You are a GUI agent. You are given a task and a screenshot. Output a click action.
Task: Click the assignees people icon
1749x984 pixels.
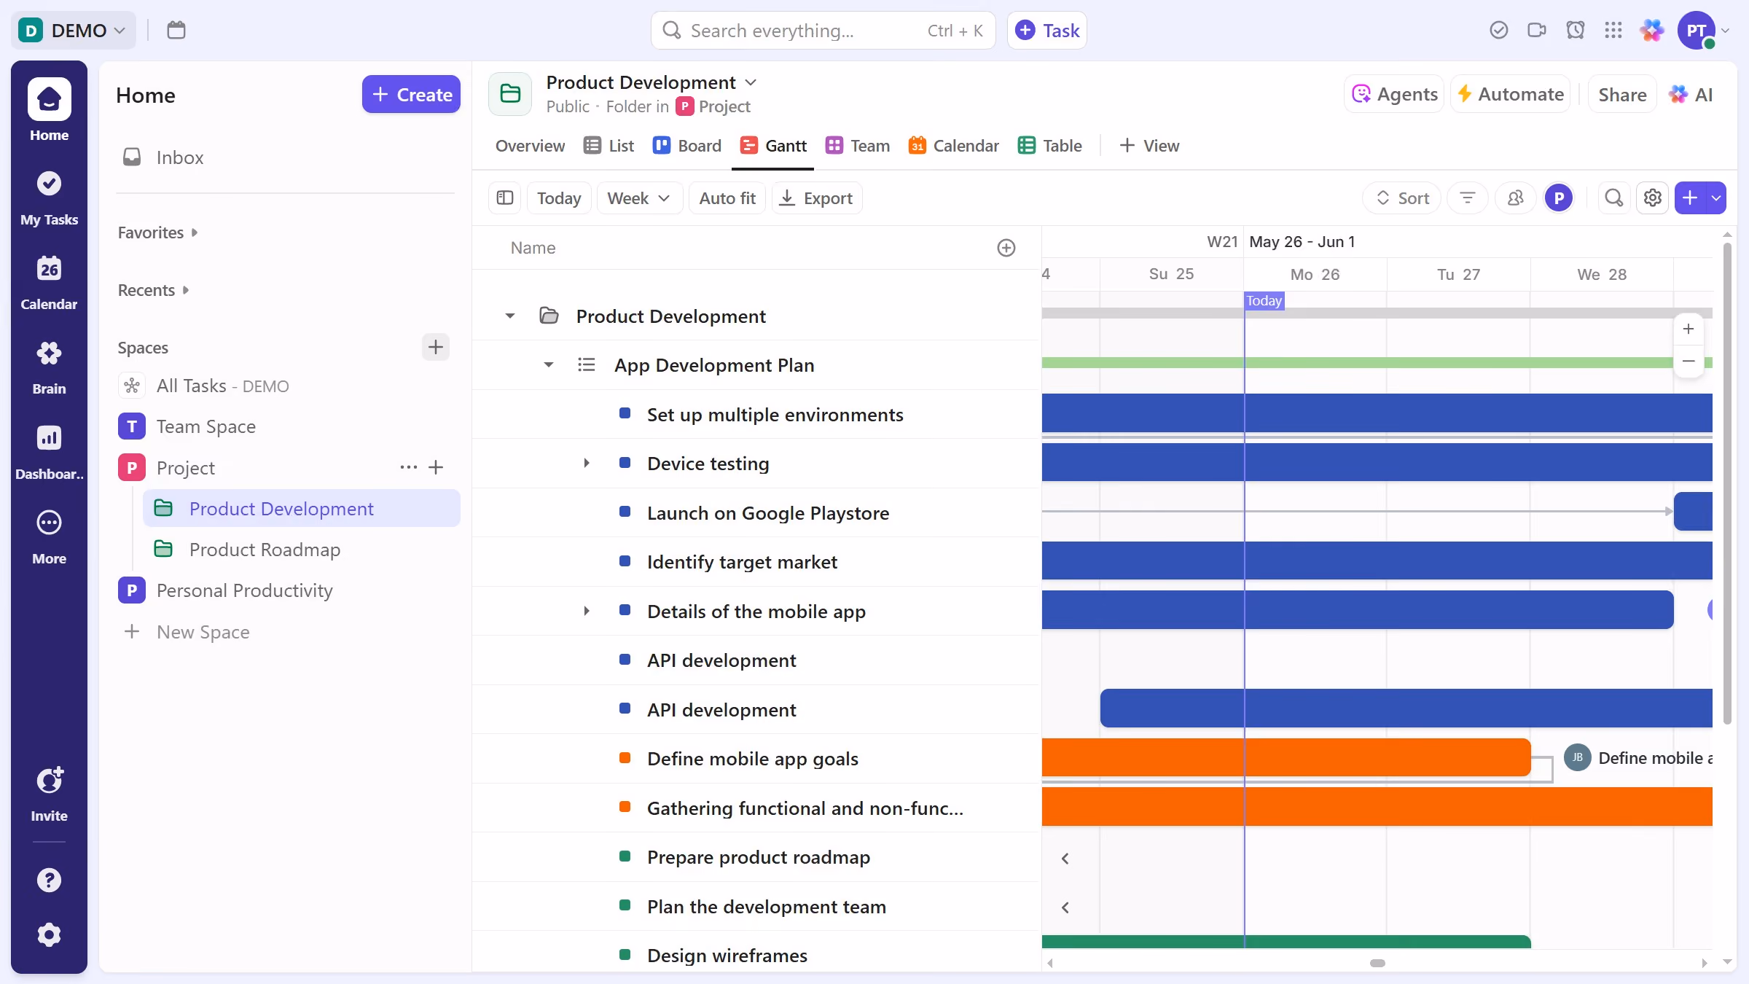[x=1516, y=198]
